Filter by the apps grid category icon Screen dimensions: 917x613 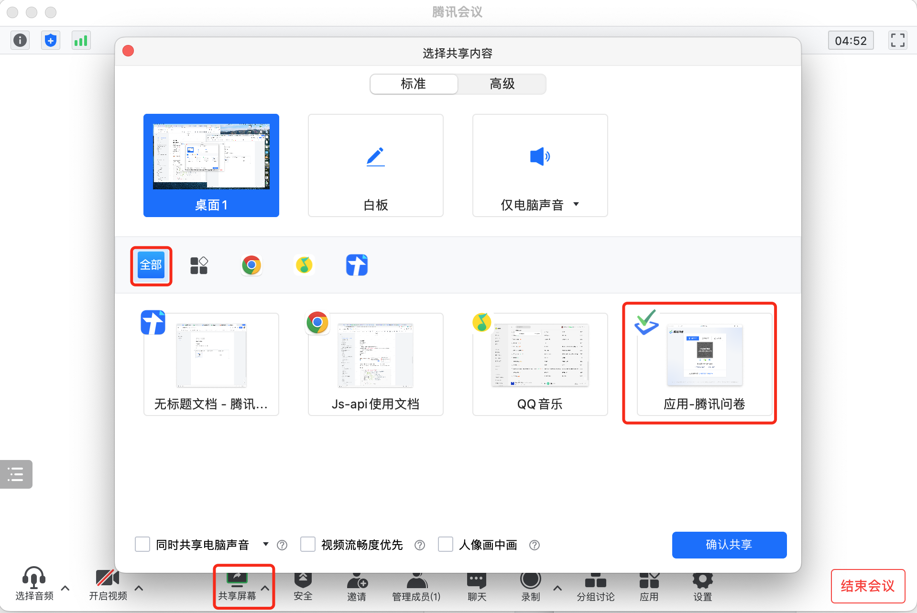pyautogui.click(x=199, y=265)
